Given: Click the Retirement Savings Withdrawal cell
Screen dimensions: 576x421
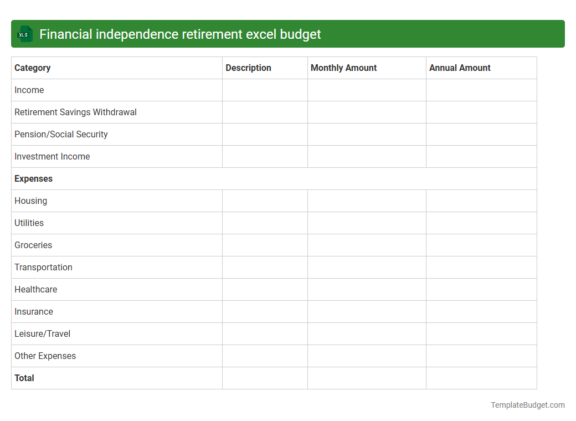Looking at the screenshot, I should pyautogui.click(x=75, y=112).
